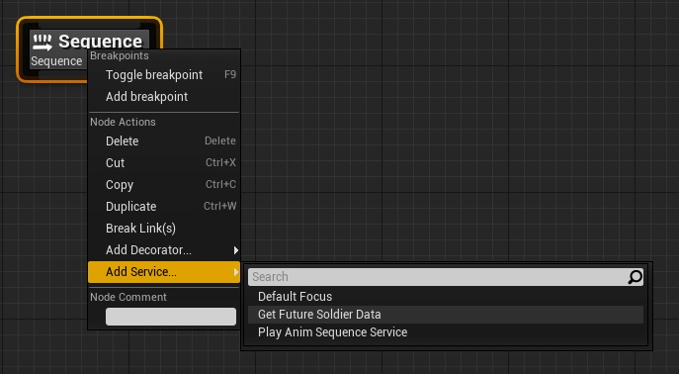
Task: Choose Copy in Node Actions
Action: 164,185
